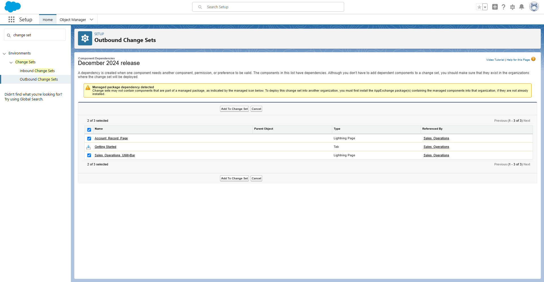Open the Setup gear menu
The width and height of the screenshot is (544, 282).
pyautogui.click(x=512, y=7)
